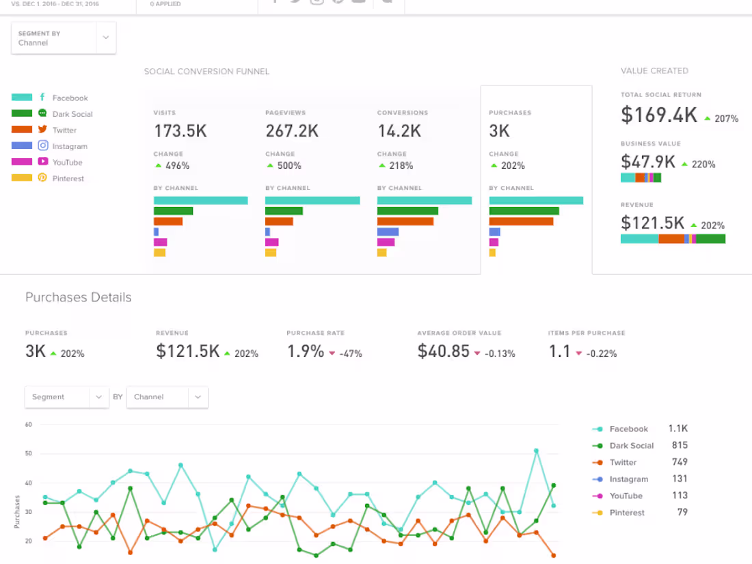
Task: Open the Segment dropdown above the chart
Action: [66, 397]
